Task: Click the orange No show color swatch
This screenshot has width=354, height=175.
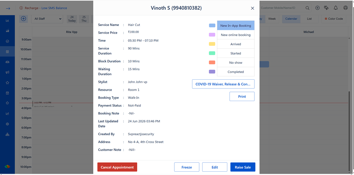Action: [x=212, y=63]
